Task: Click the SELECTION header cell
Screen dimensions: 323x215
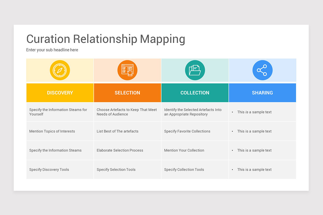Action: (127, 92)
